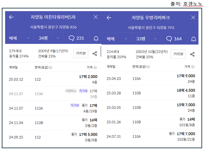Image resolution: width=206 pixels, height=150 pixels.
Task: Select the 24.07.31 transaction date
Action: tap(114, 136)
